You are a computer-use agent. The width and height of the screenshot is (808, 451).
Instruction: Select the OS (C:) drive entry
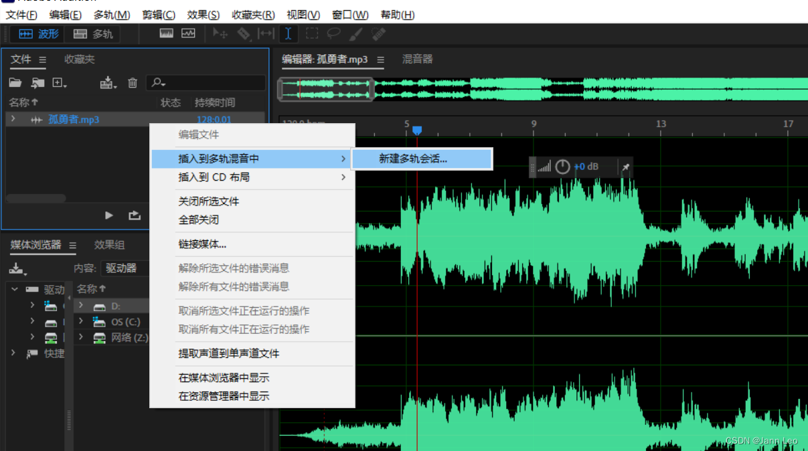(x=125, y=322)
